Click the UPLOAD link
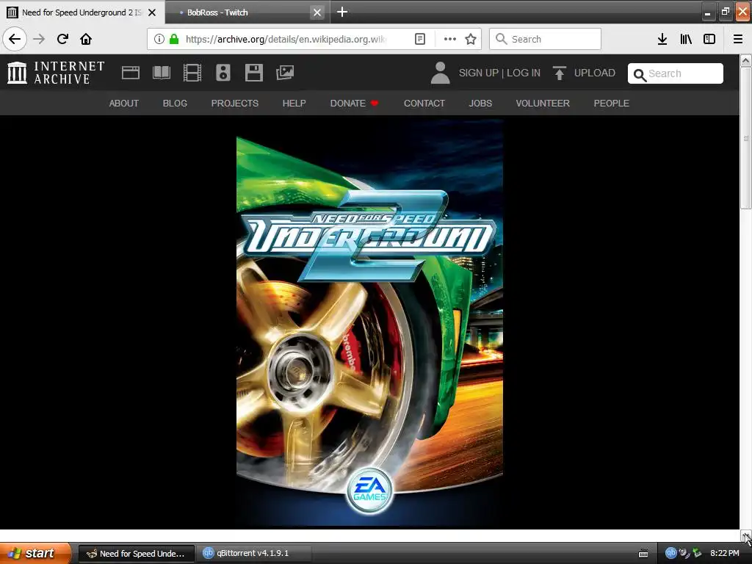 pyautogui.click(x=595, y=73)
